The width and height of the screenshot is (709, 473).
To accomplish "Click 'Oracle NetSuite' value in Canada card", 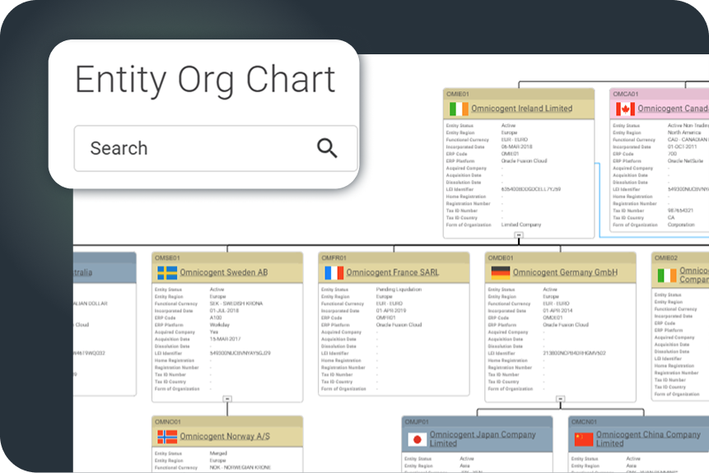I will tap(685, 161).
